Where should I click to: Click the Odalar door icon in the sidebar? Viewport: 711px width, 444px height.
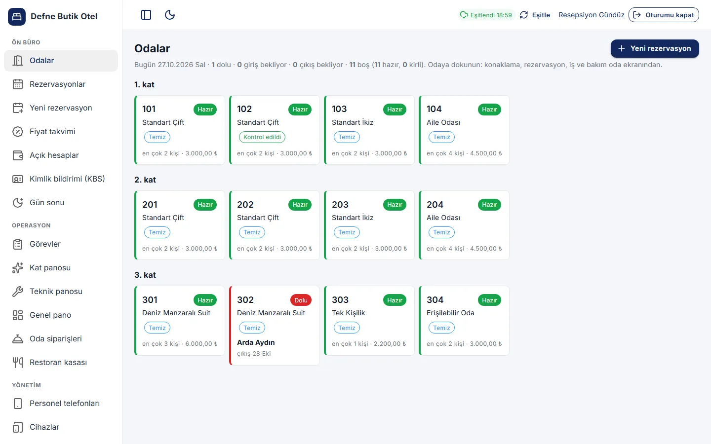coord(18,61)
